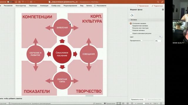Click the ПОКАЗАТЕЛИ heading text

37,91
